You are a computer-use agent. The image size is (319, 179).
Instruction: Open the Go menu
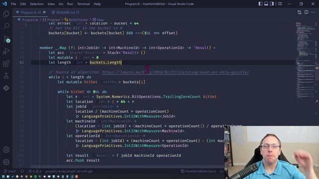[x=61, y=4]
